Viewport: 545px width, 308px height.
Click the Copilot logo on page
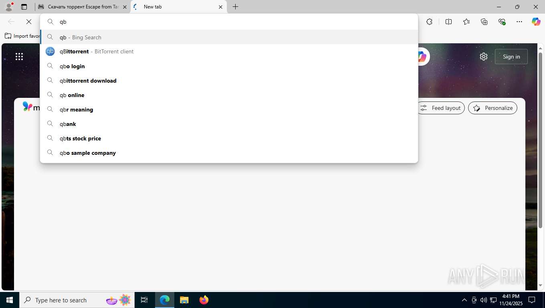[x=422, y=57]
